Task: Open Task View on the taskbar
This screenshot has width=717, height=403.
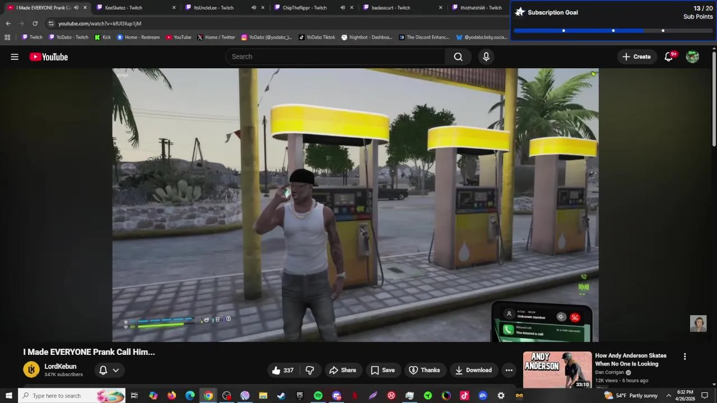Action: 134,396
